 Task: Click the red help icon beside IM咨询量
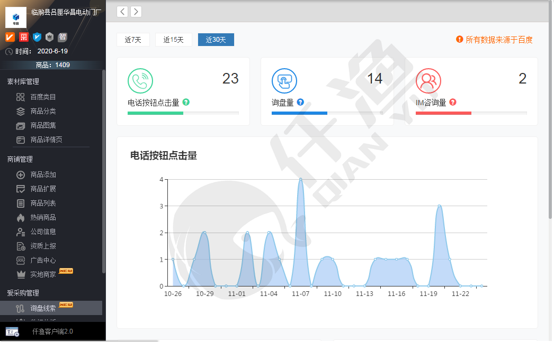[x=453, y=102]
